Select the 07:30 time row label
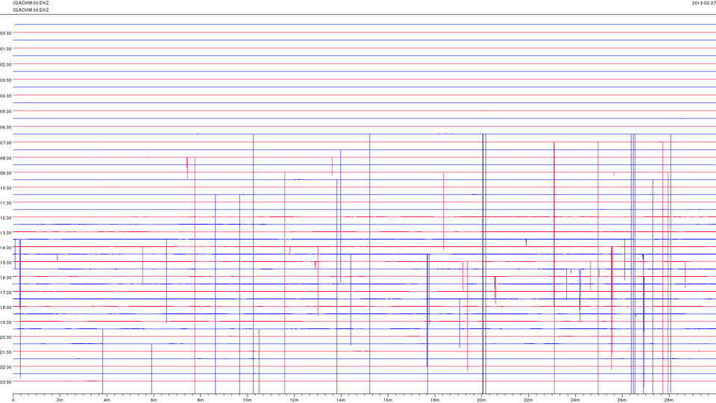 tap(6, 143)
